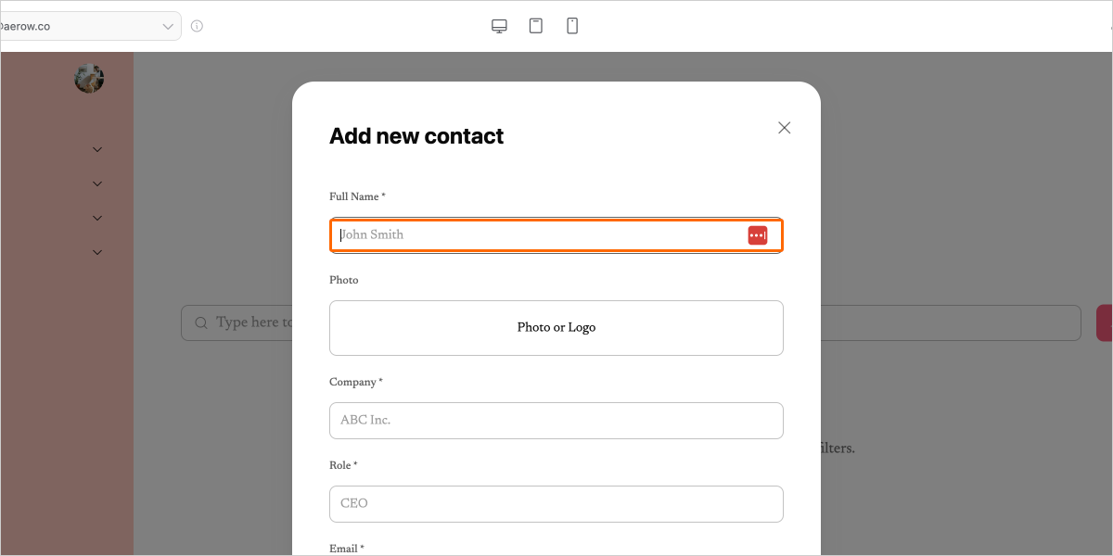
Task: Click the info icon beside URL dropdown
Action: (x=197, y=26)
